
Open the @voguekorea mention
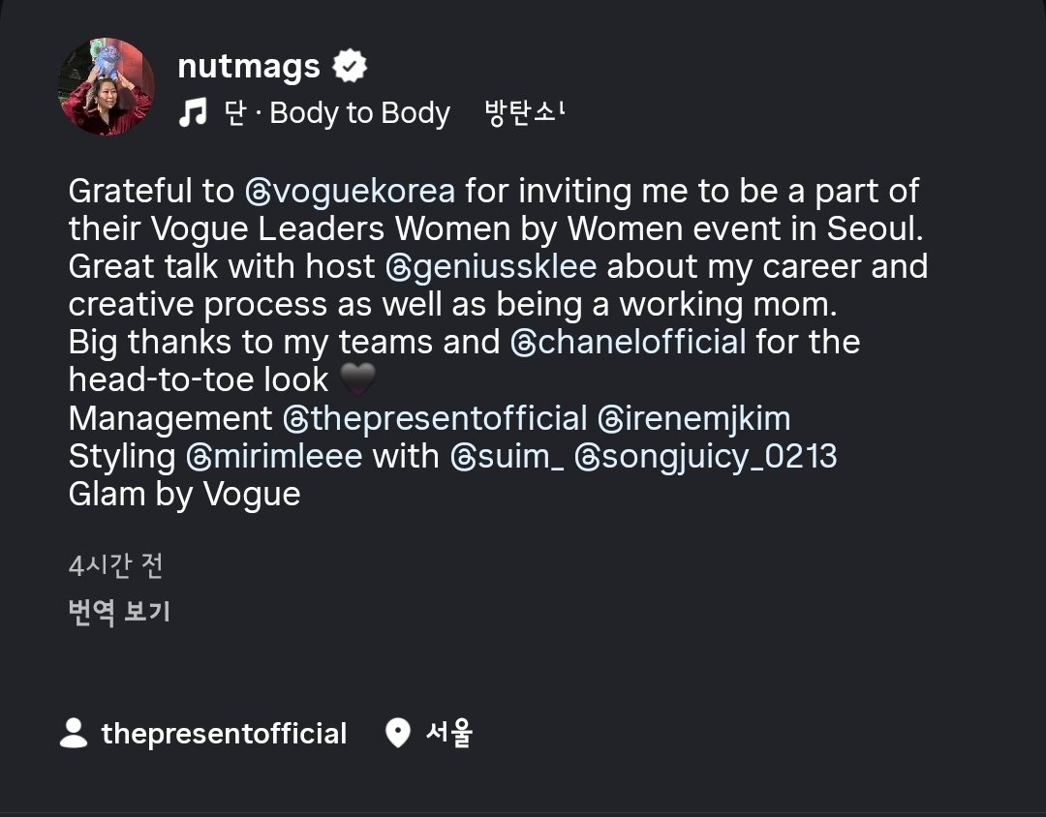[350, 191]
